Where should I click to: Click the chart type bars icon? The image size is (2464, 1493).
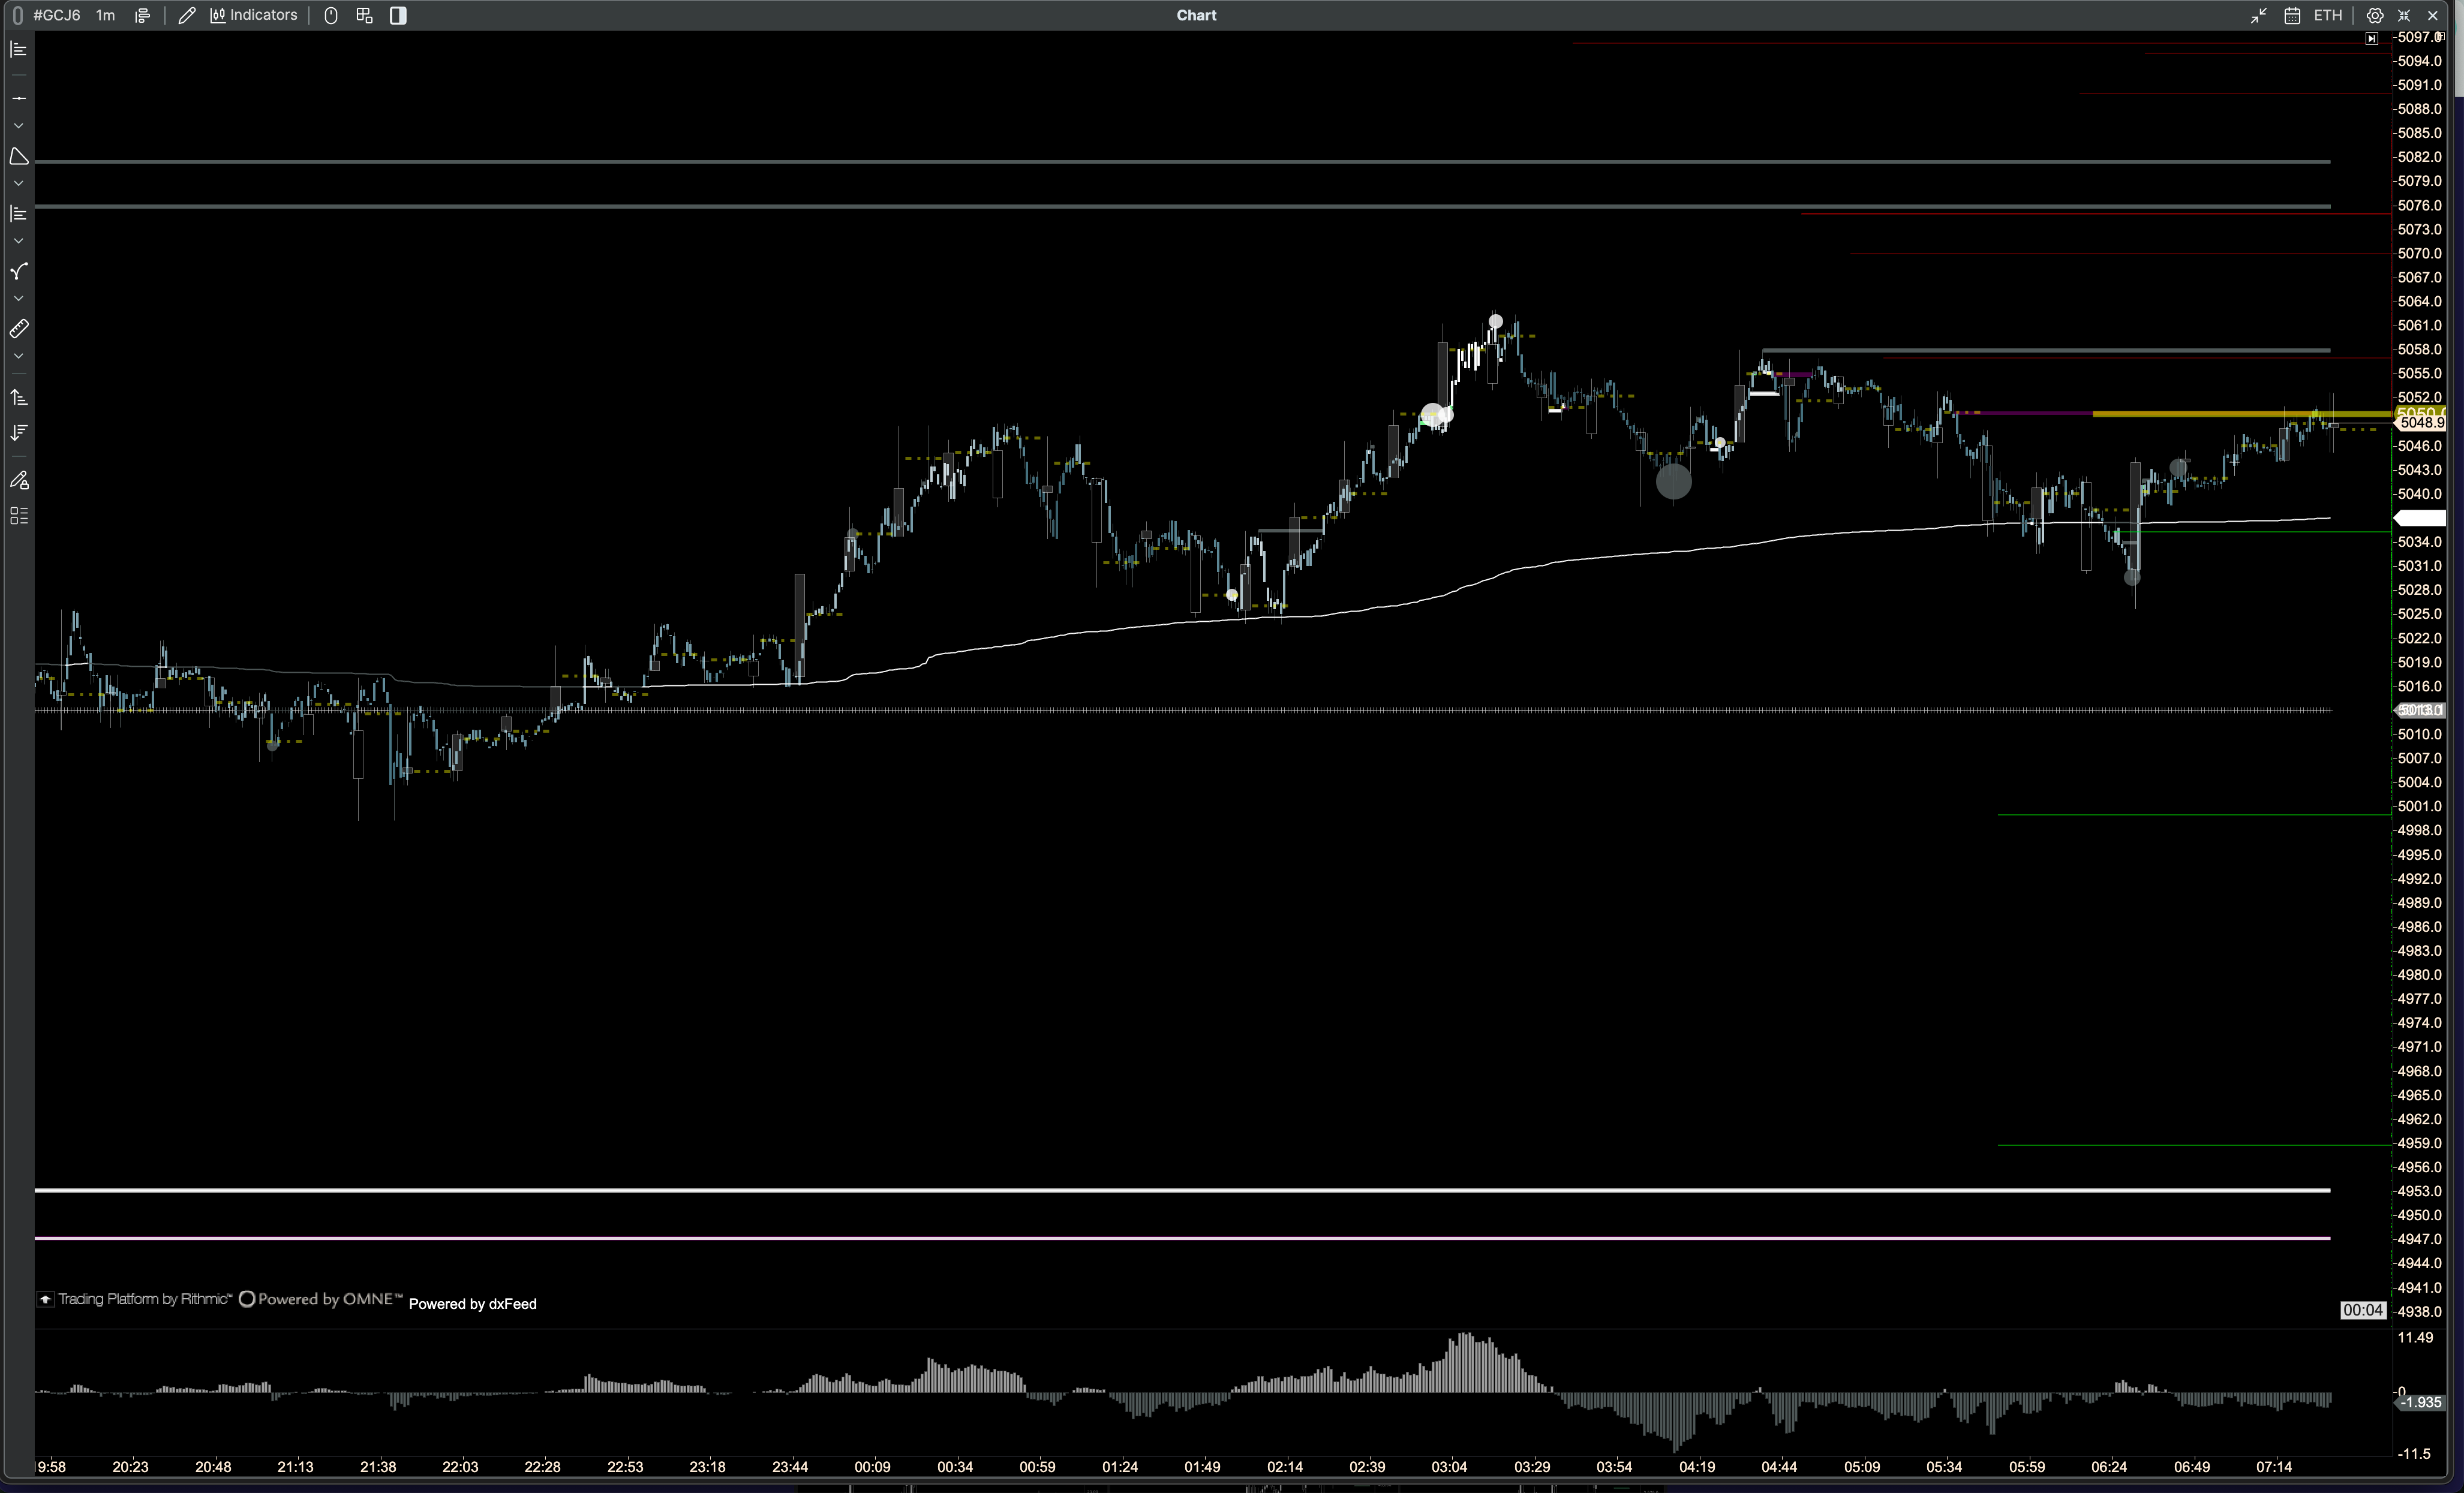[142, 15]
